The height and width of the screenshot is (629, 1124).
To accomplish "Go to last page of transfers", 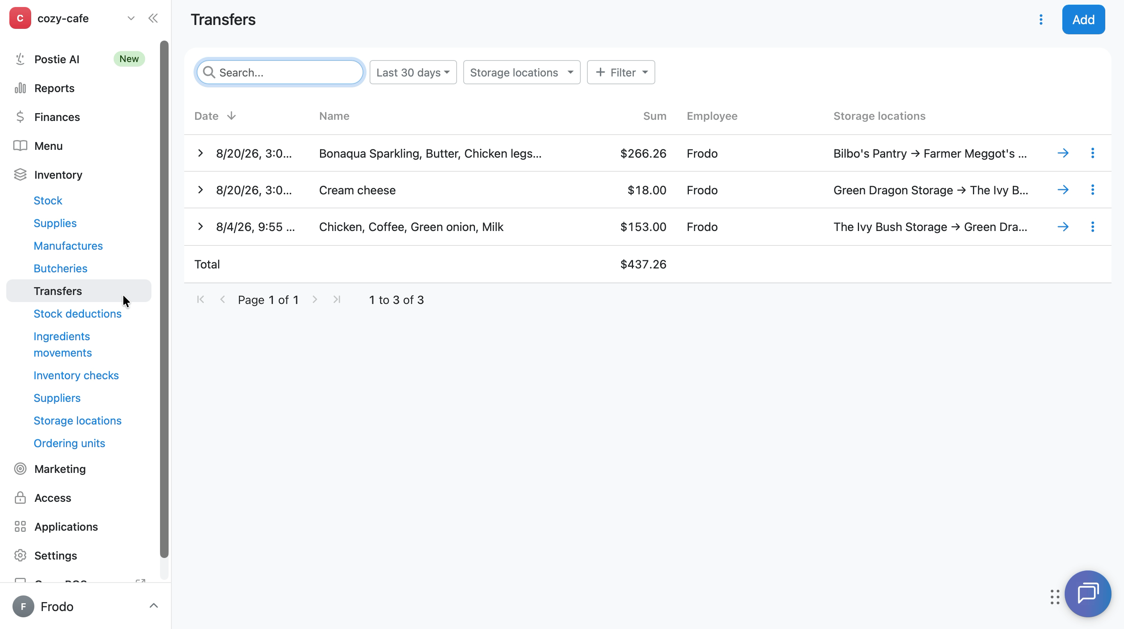I will coord(337,299).
